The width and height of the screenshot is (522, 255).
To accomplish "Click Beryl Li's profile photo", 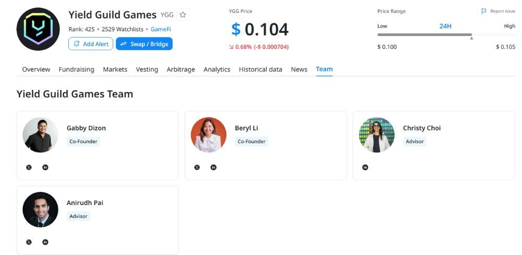I will [x=208, y=135].
